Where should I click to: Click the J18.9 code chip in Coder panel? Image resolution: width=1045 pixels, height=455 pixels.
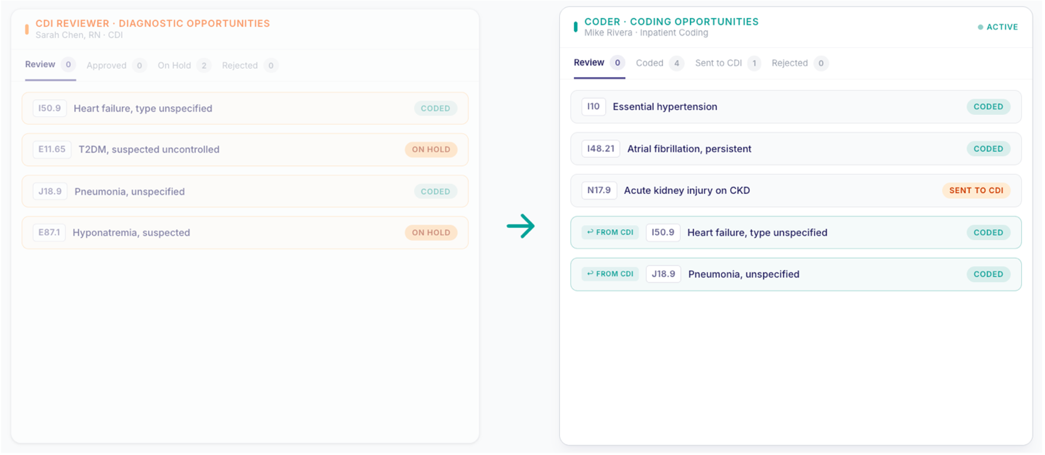click(x=663, y=275)
